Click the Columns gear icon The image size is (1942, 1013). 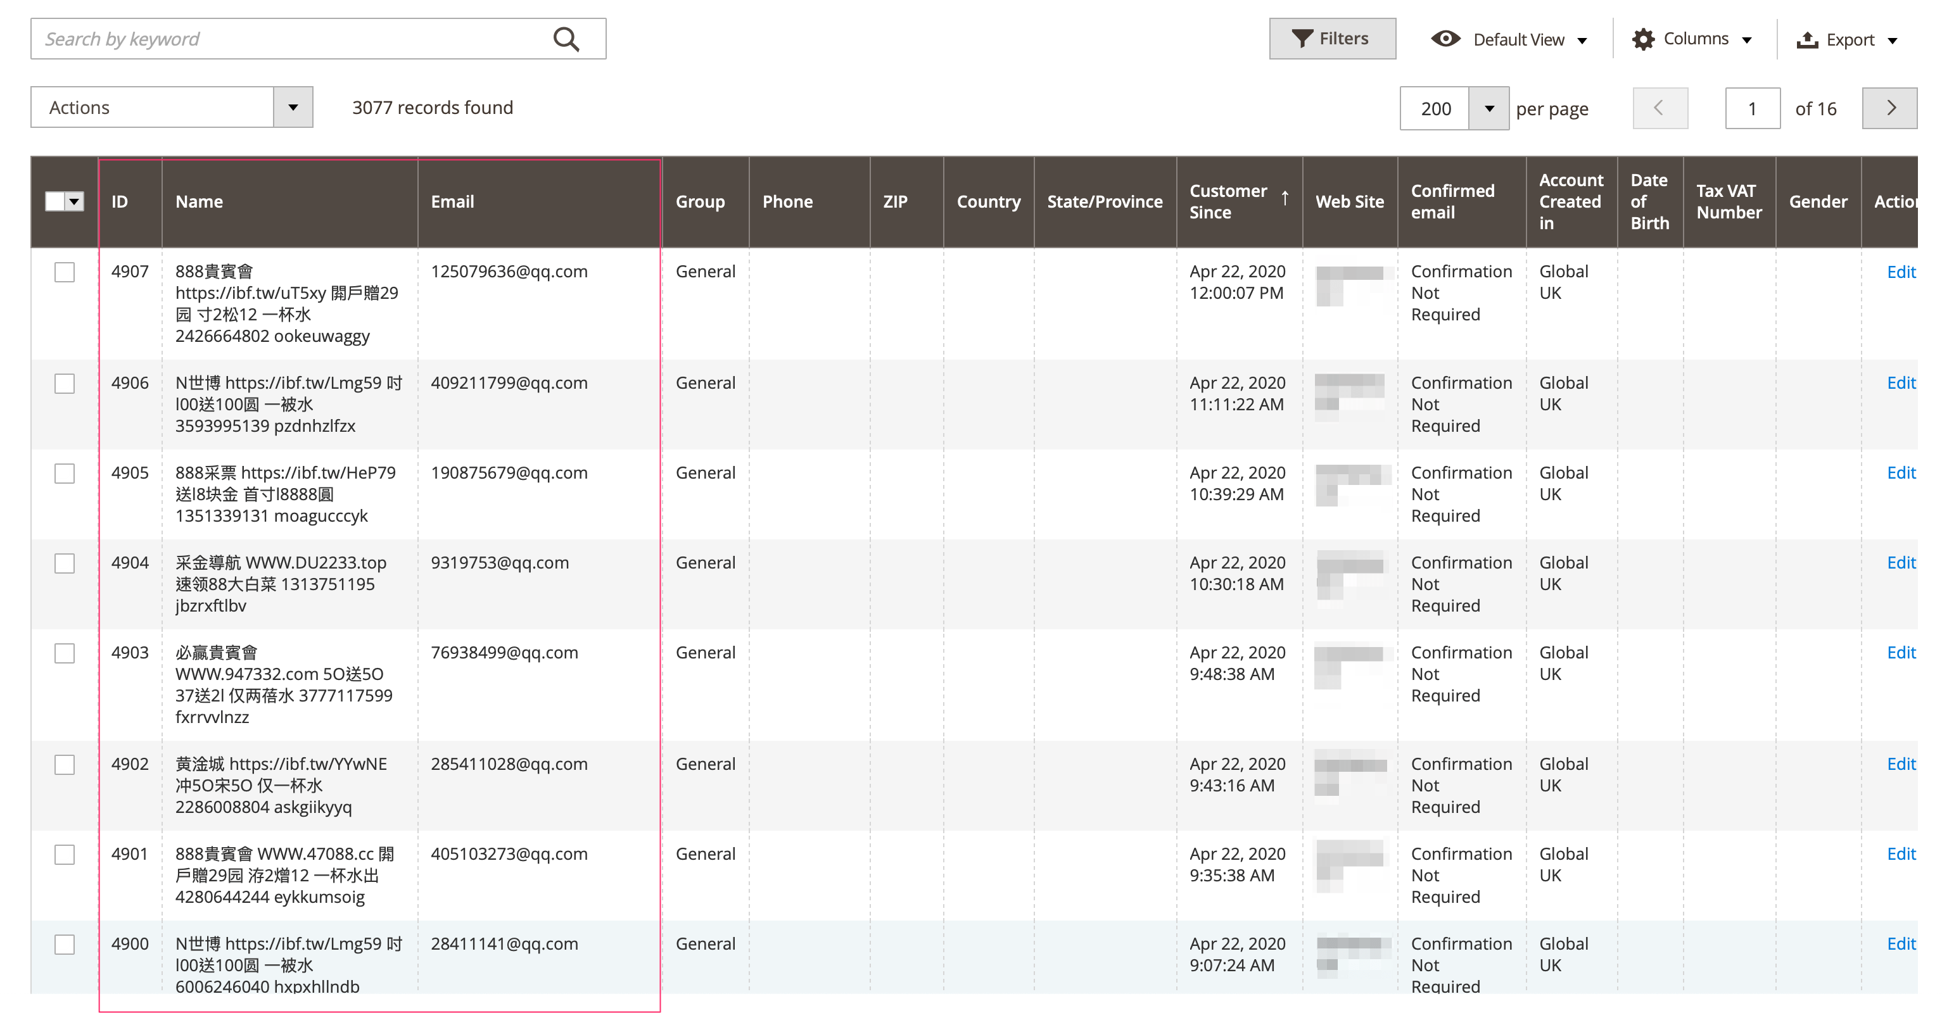(x=1642, y=39)
